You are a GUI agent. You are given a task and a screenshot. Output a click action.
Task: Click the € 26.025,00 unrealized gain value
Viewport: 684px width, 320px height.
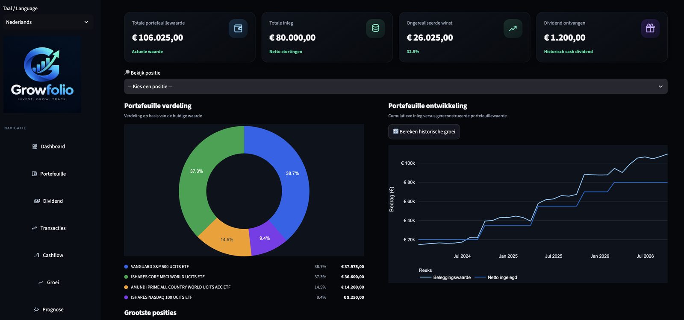pos(430,38)
